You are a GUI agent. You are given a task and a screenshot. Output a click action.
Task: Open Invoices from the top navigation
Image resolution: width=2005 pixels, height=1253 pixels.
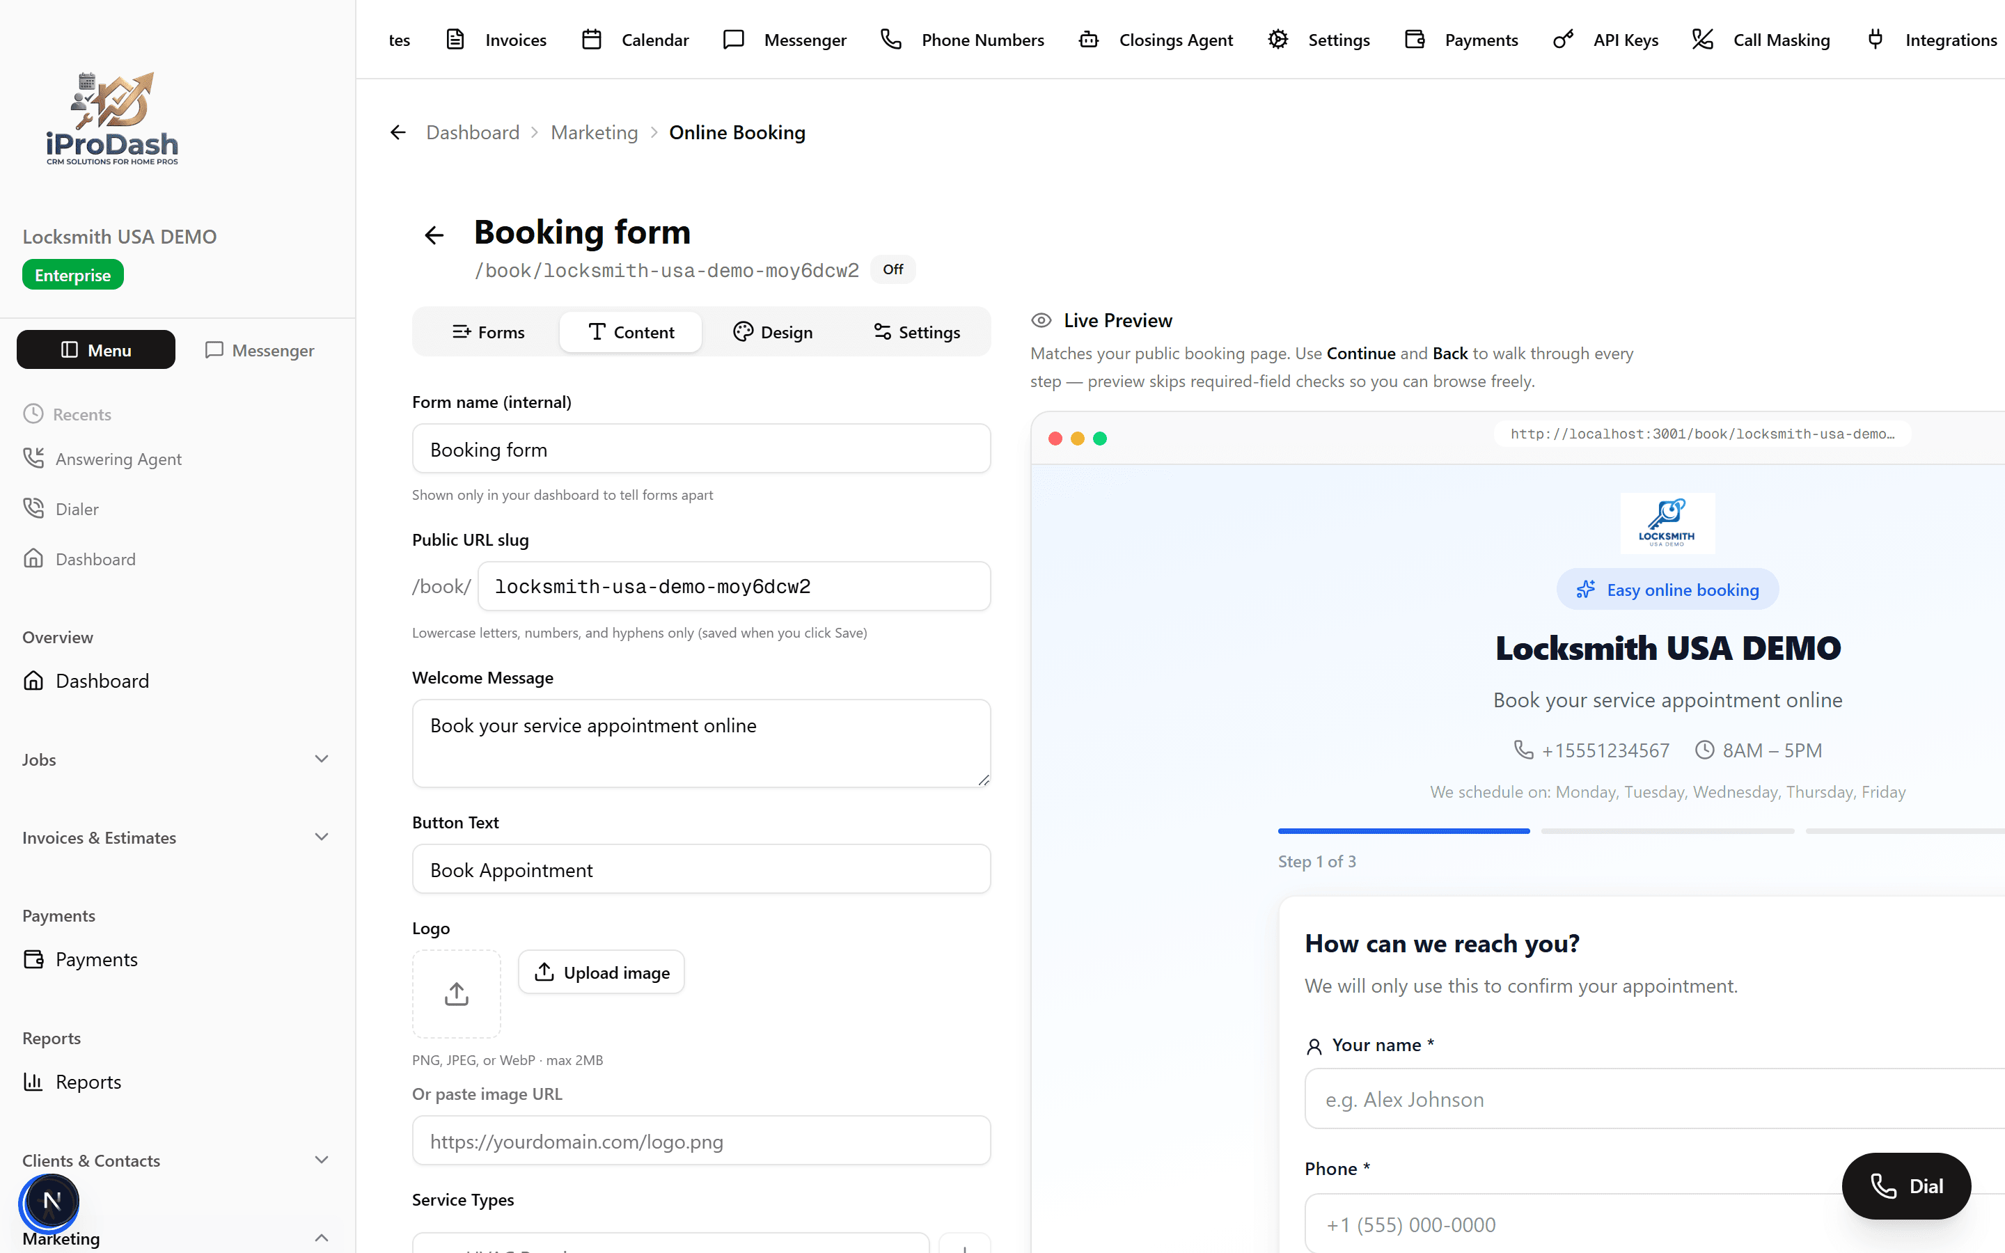tap(496, 40)
